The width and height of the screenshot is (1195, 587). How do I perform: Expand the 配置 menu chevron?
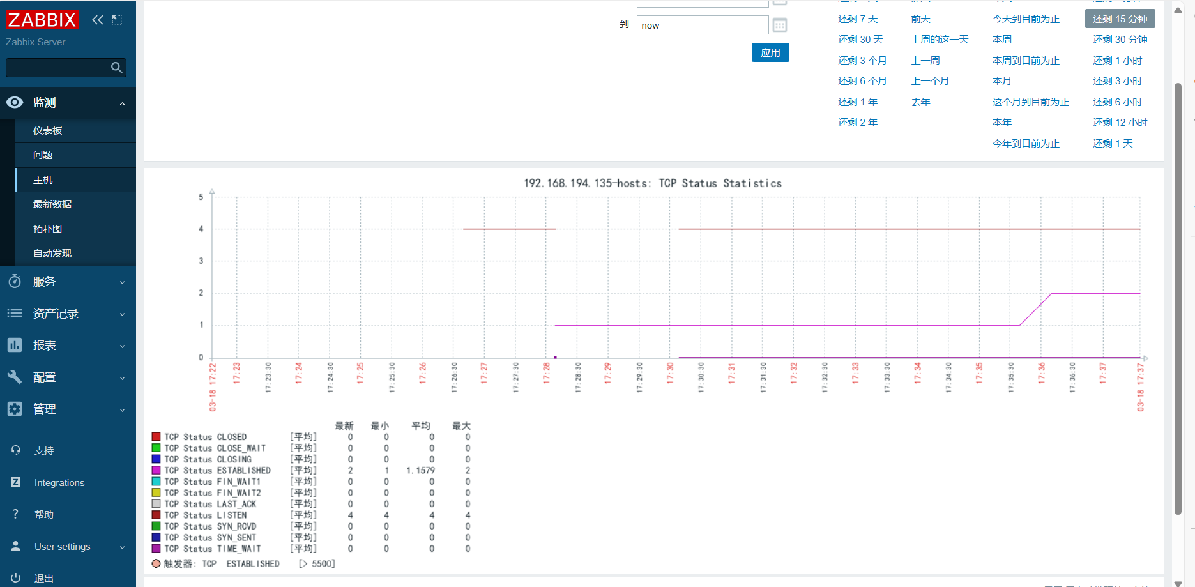(x=122, y=378)
